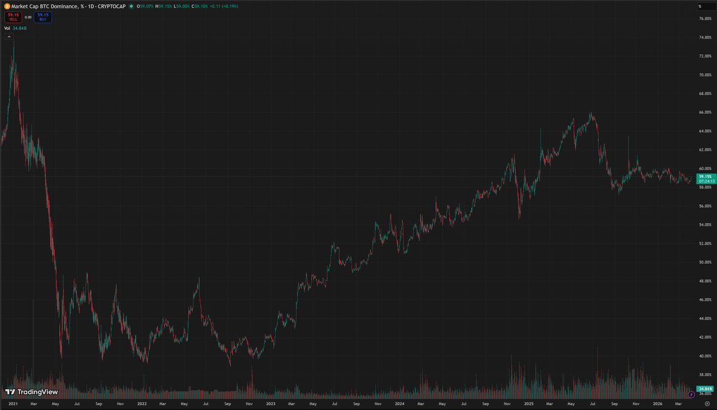This screenshot has height=410, width=717.
Task: Click the low value L59.05%
Action: (182, 6)
